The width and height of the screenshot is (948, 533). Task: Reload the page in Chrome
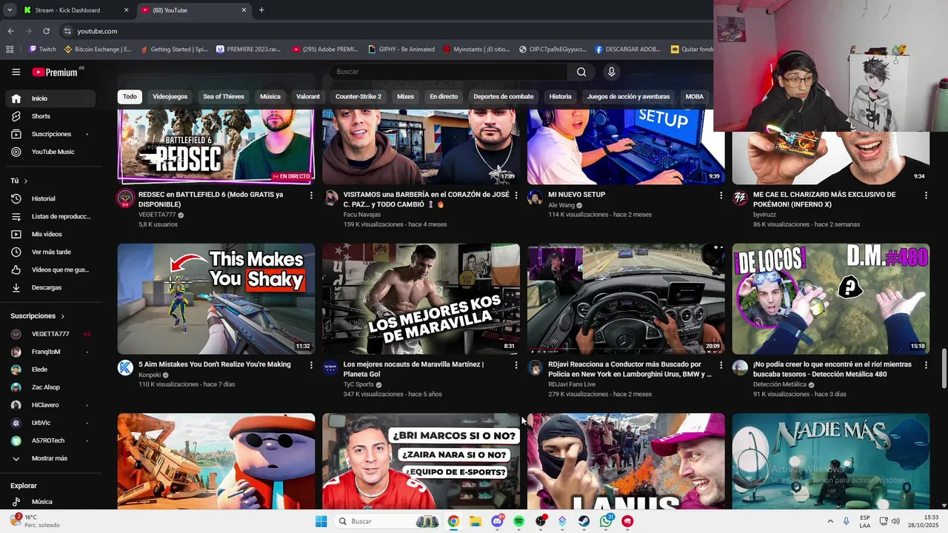point(46,31)
